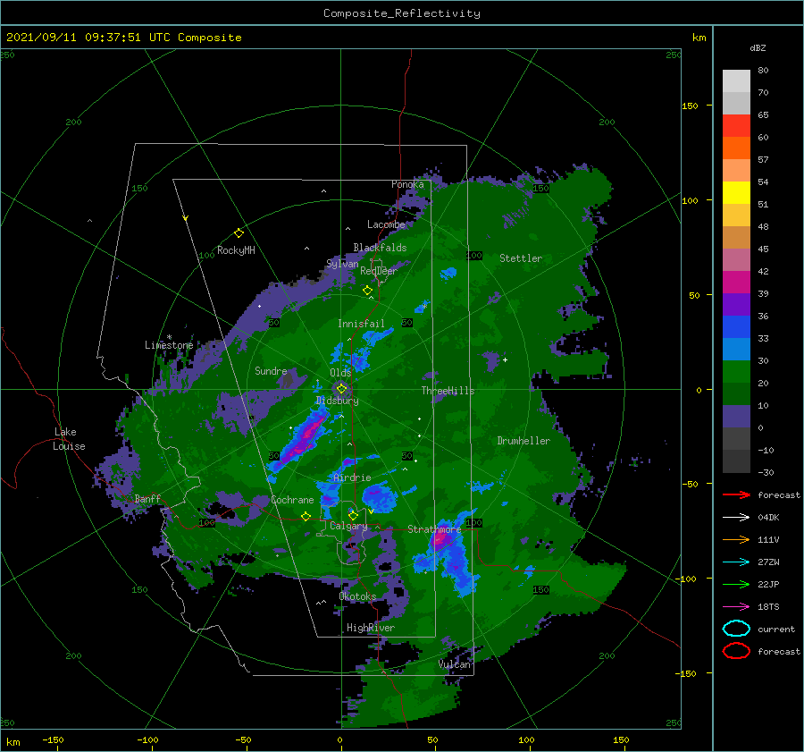Select the 80 dBZ light gray swatch
This screenshot has width=804, height=752.
coord(736,81)
